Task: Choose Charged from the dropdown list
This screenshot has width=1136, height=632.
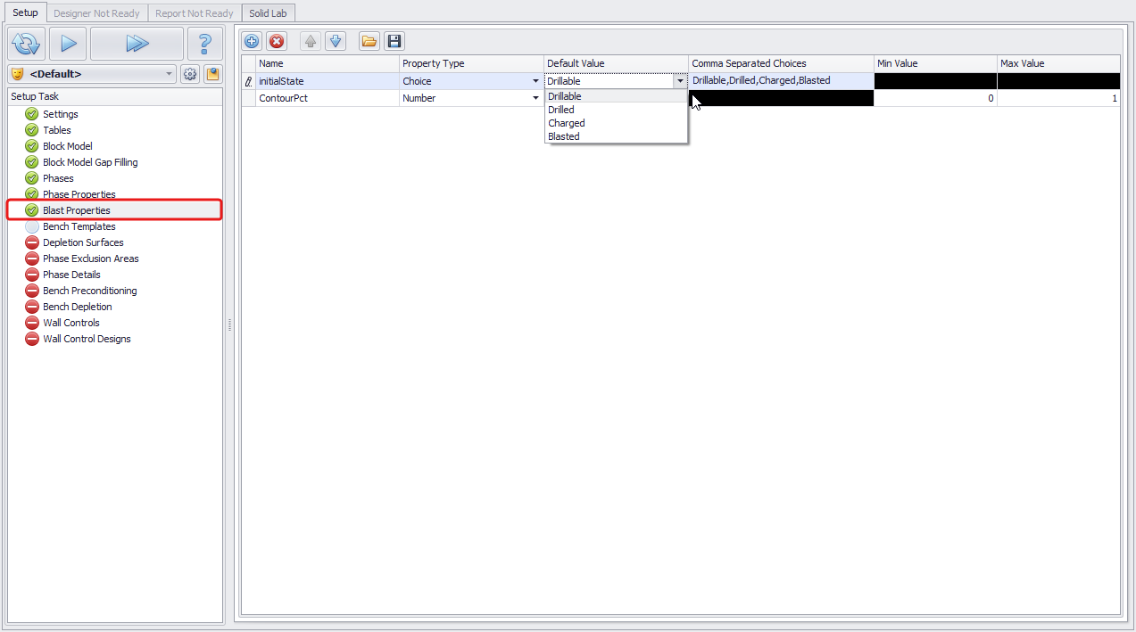Action: point(616,123)
